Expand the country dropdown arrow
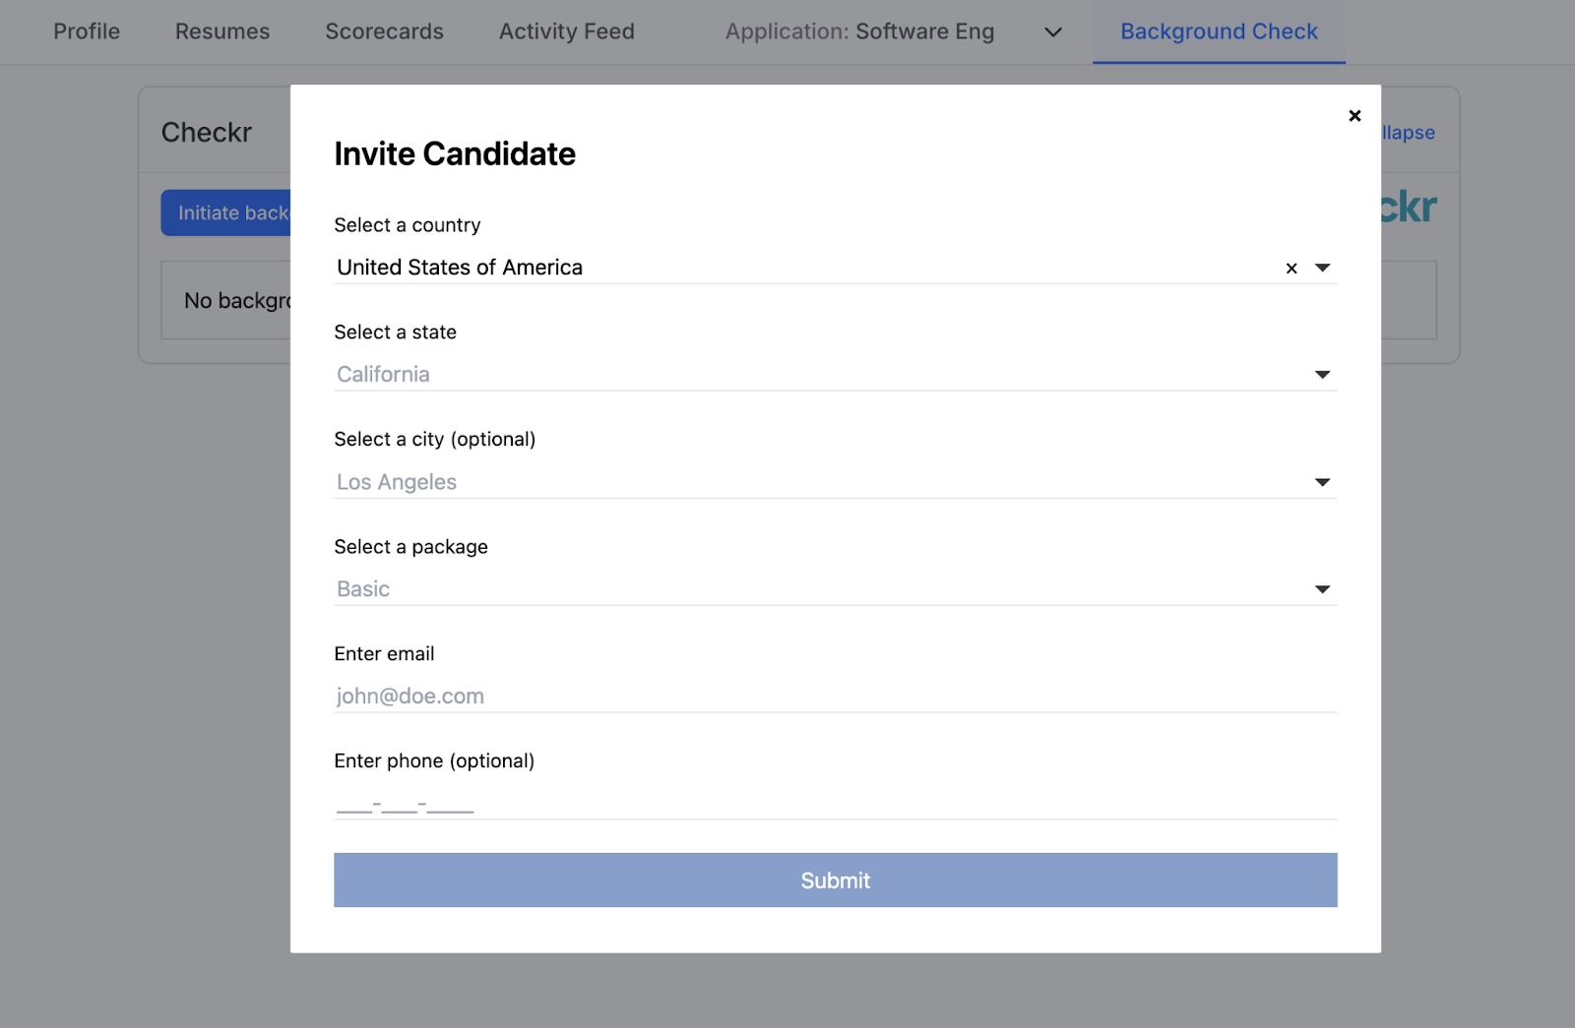The width and height of the screenshot is (1575, 1028). point(1323,268)
